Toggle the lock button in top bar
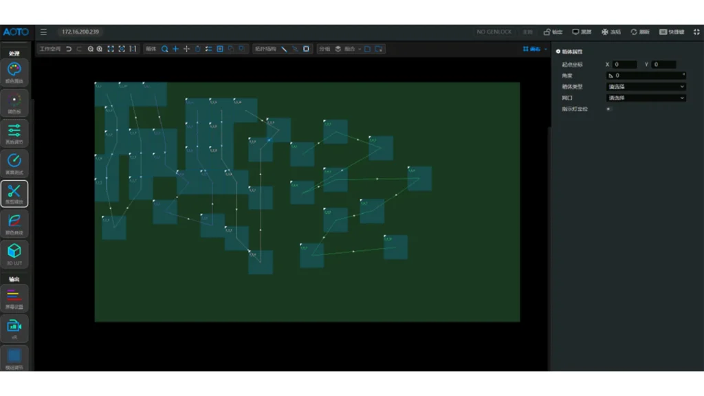Viewport: 704px width, 396px height. pyautogui.click(x=553, y=32)
